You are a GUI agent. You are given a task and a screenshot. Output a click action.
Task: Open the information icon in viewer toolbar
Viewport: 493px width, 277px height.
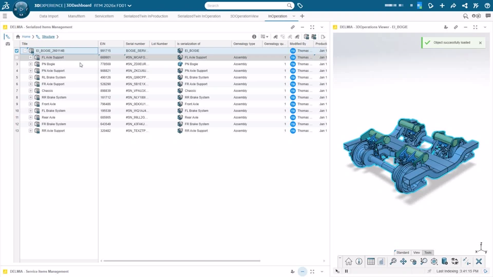[x=359, y=262]
